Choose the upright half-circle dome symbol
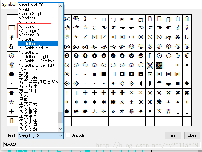This screenshot has width=202, height=152. click(x=159, y=83)
